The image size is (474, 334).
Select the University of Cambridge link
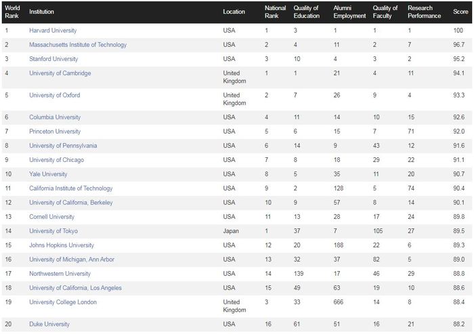[x=60, y=73]
